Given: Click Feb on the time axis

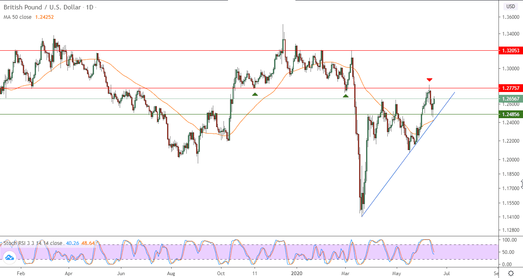Looking at the screenshot, I should [x=20, y=273].
